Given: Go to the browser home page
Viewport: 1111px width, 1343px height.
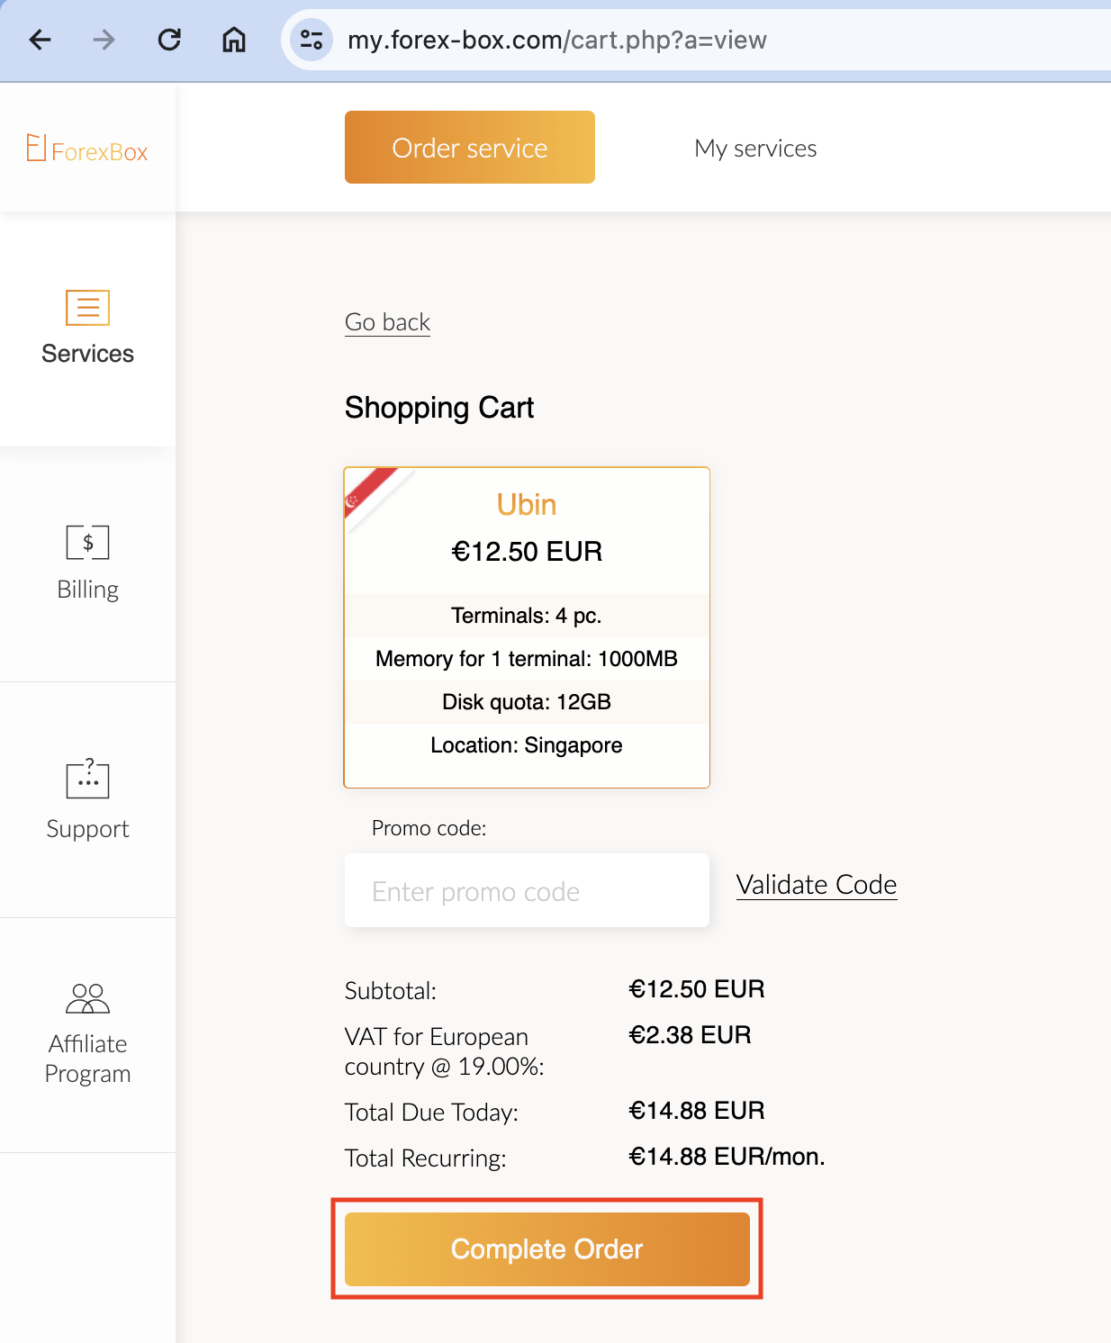Looking at the screenshot, I should point(234,40).
